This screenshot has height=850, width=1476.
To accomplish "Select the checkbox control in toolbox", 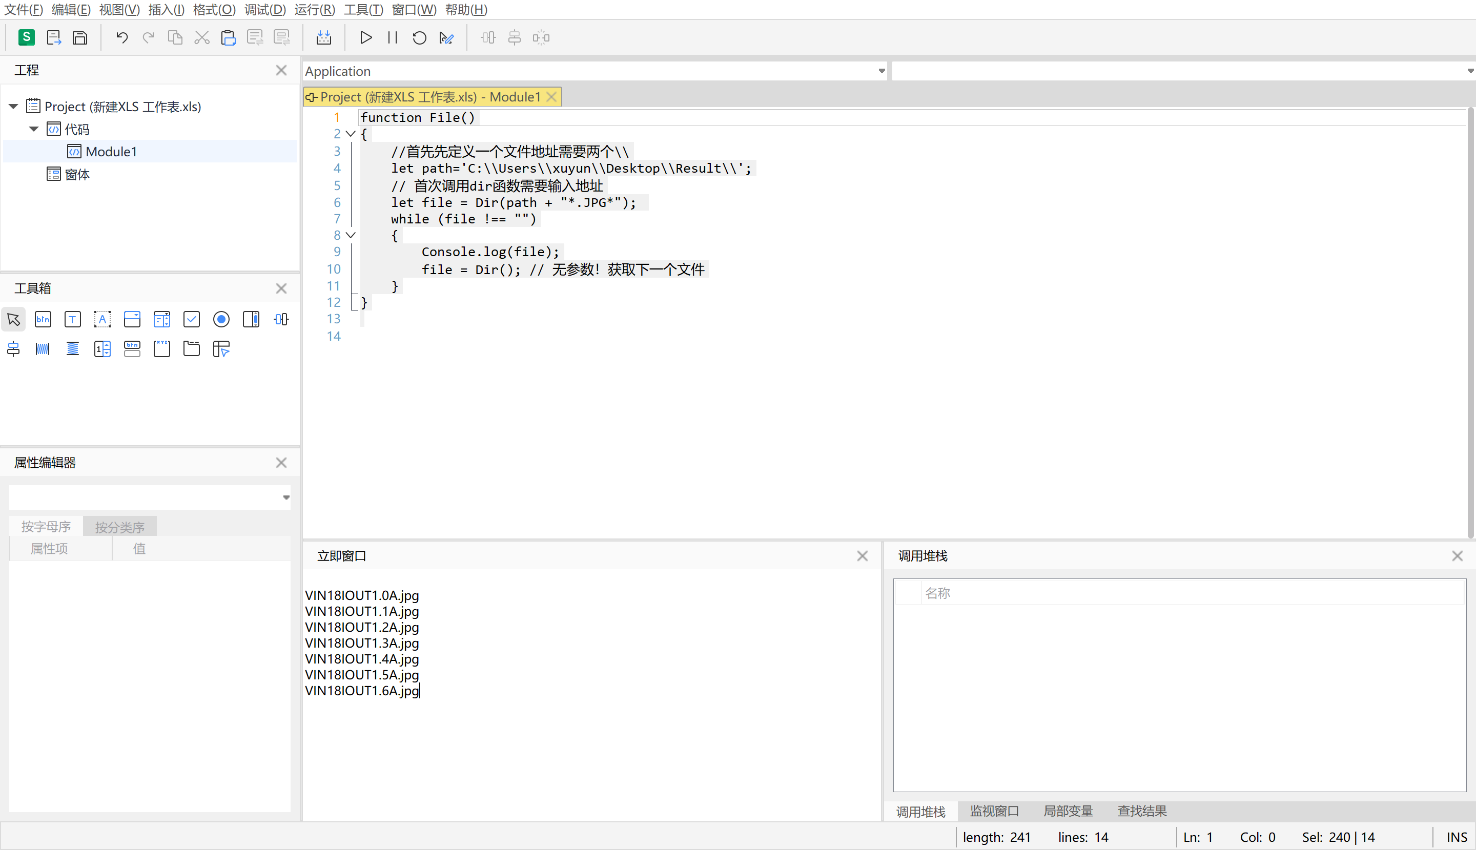I will (192, 319).
